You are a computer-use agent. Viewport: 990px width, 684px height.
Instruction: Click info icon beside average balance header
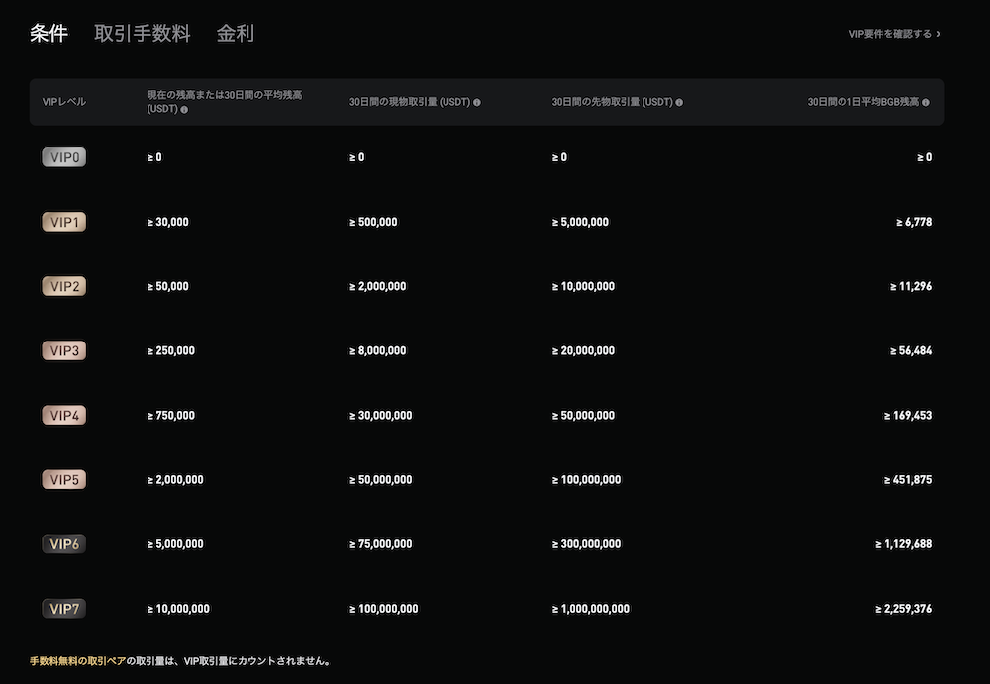[x=184, y=110]
